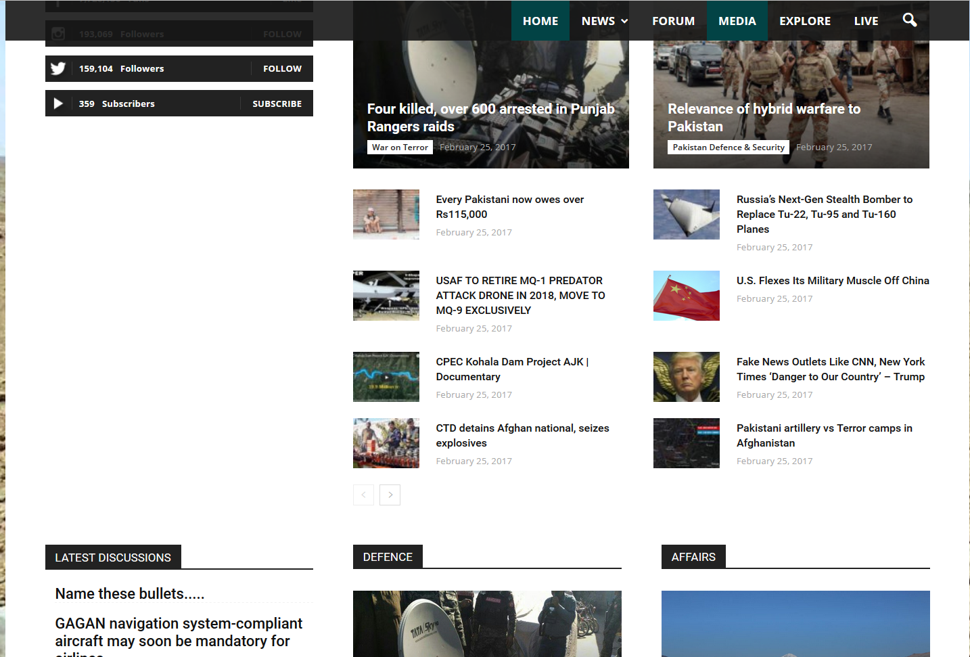Open Every Pakistani owes Rs115,000 article
970x657 pixels.
point(509,207)
